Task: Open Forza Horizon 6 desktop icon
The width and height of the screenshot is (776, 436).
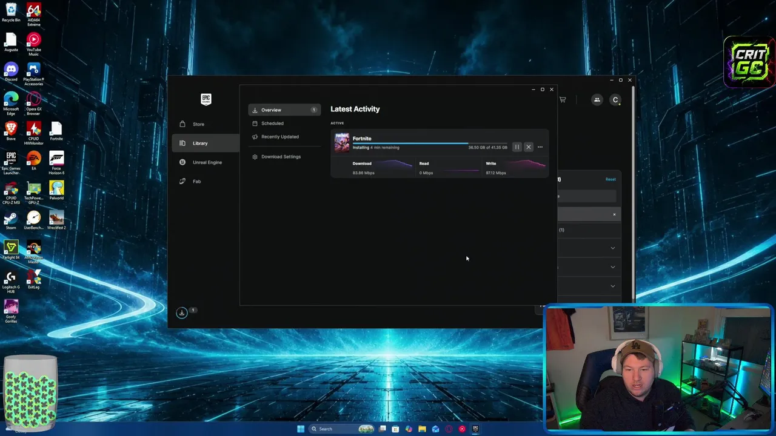Action: [x=56, y=163]
